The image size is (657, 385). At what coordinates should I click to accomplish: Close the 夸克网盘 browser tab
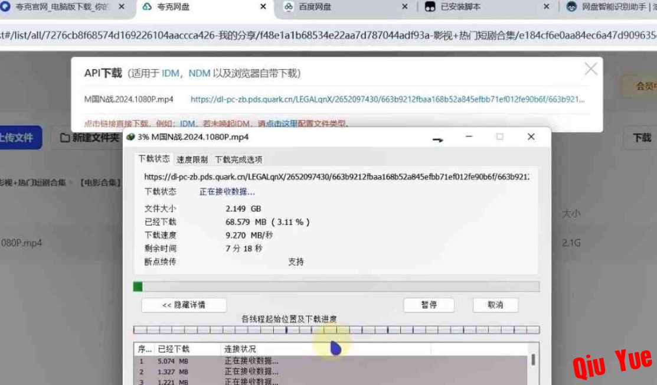[263, 6]
